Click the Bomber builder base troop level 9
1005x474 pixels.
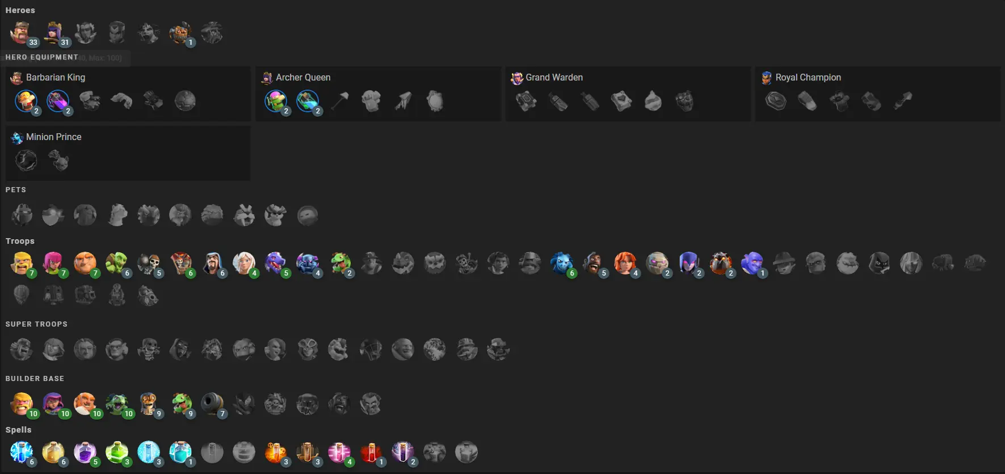[x=149, y=404]
